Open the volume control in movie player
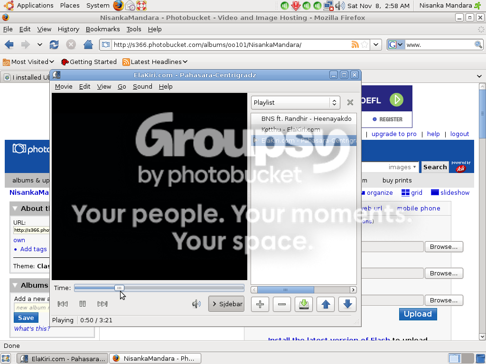This screenshot has height=364, width=486. click(x=196, y=304)
